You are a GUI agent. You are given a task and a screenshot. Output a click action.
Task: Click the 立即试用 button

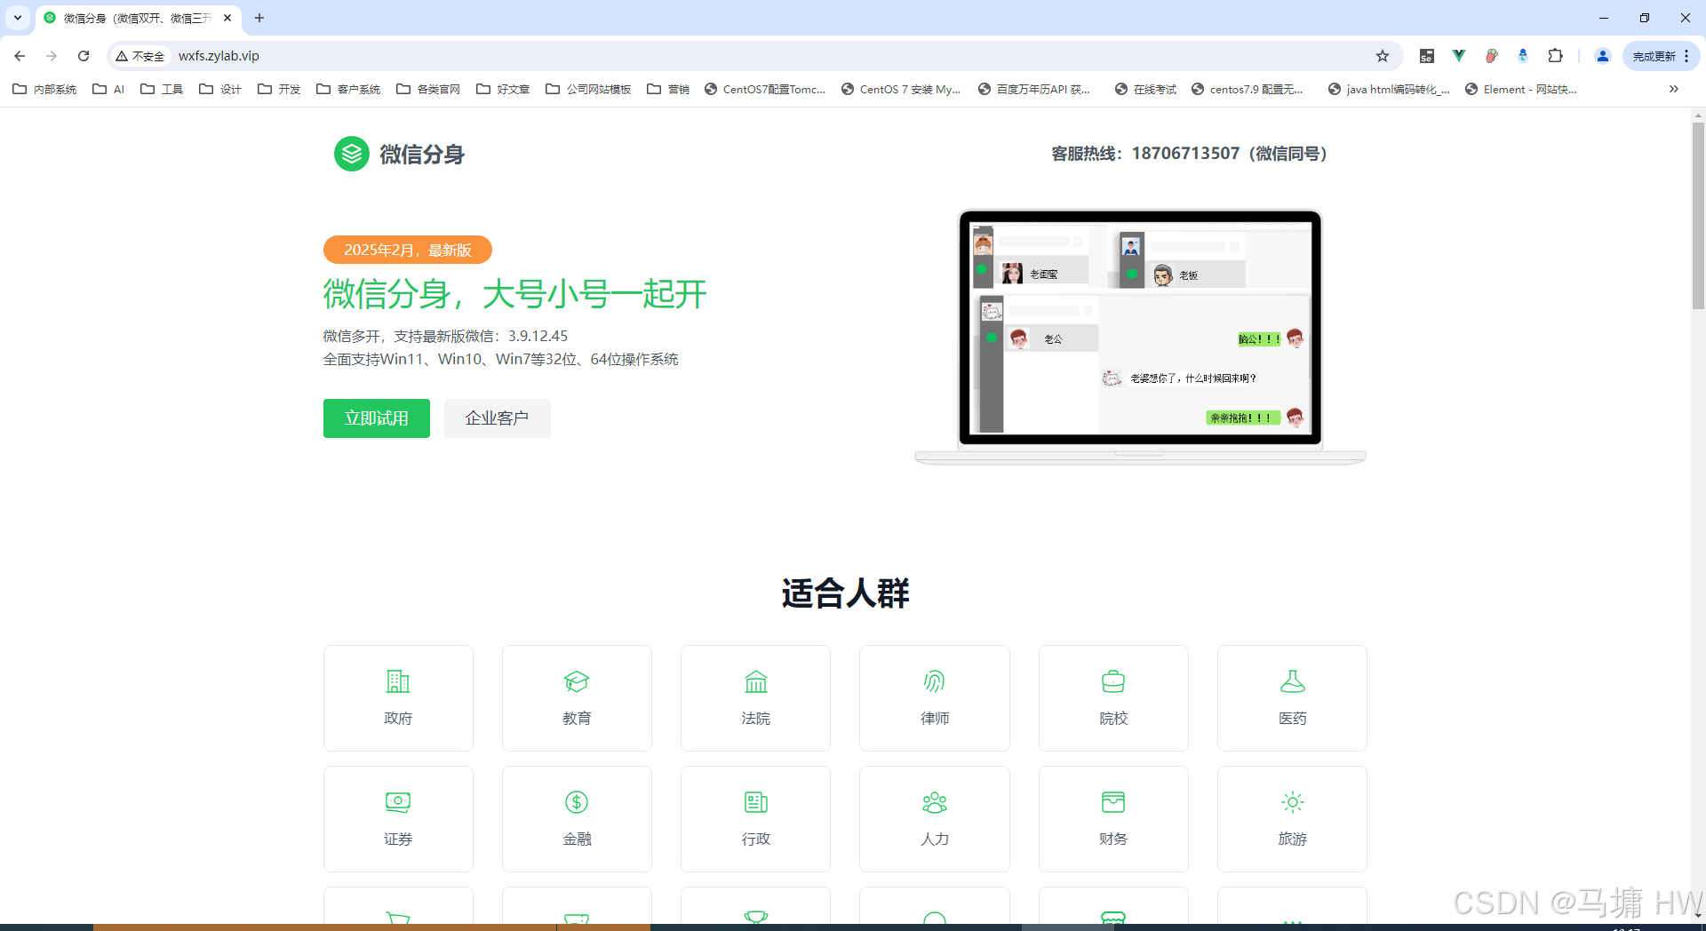376,418
